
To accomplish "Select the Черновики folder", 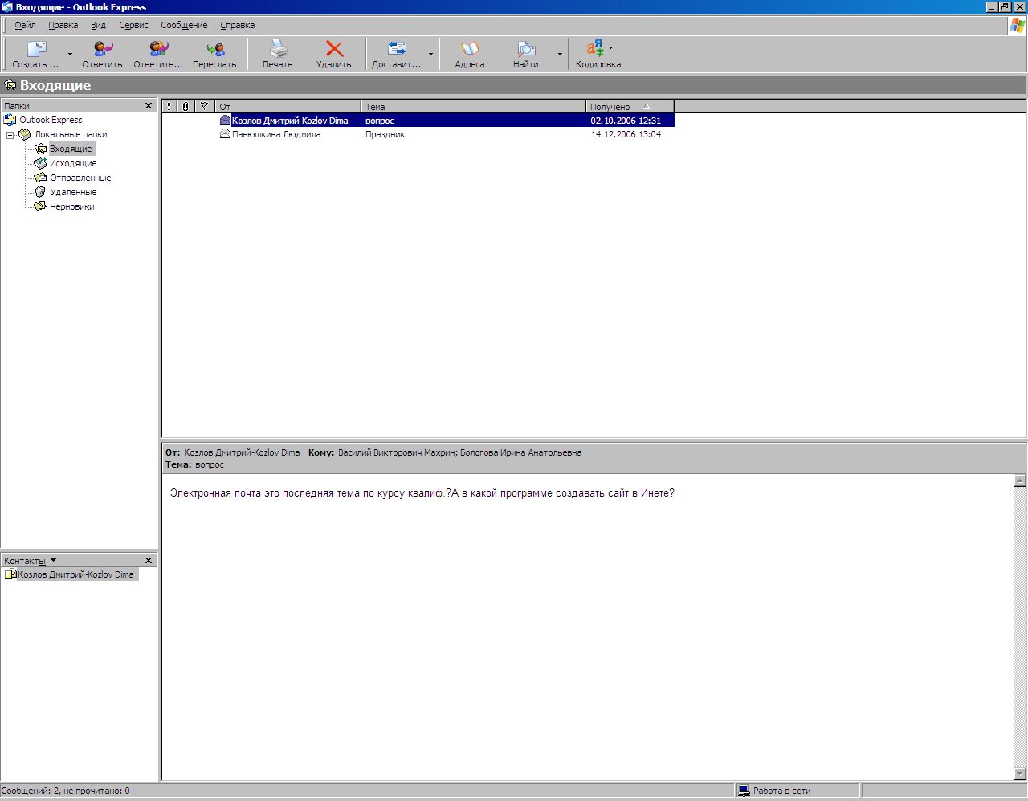I will click(x=72, y=206).
